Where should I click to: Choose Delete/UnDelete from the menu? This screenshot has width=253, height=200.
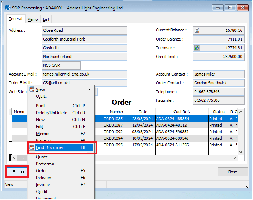pyautogui.click(x=51, y=113)
